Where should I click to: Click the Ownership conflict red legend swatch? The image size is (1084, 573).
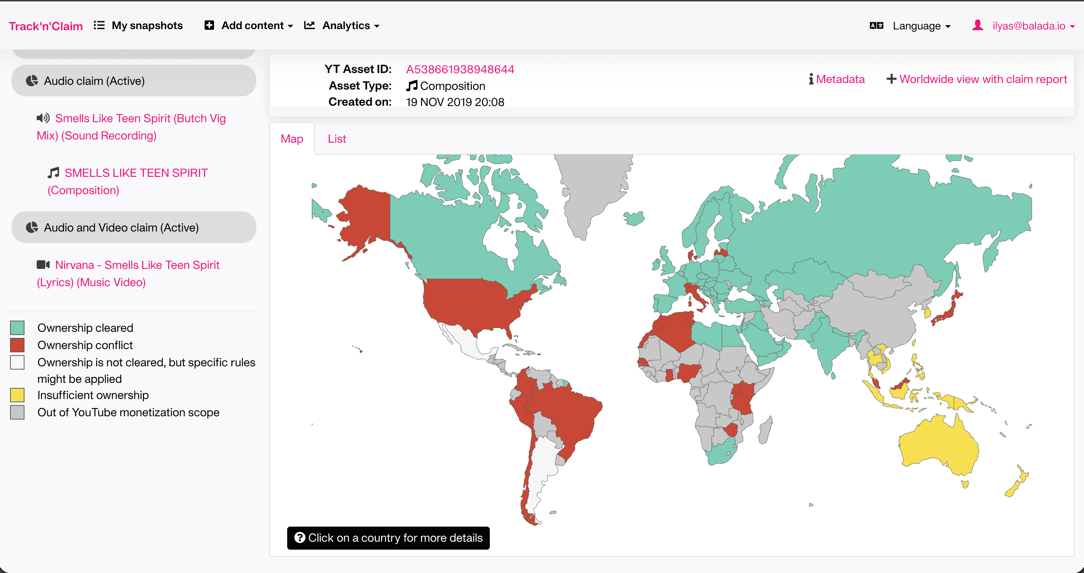[17, 345]
